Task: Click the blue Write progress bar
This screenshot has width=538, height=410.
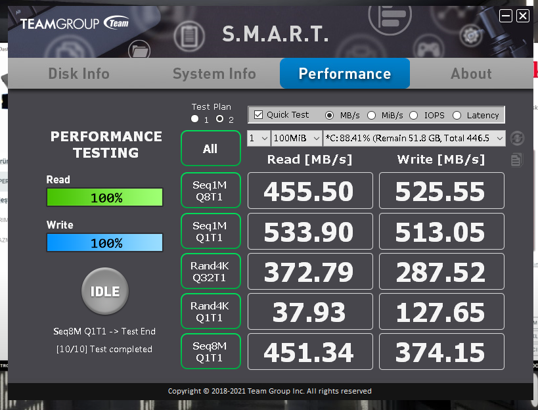Action: click(104, 242)
